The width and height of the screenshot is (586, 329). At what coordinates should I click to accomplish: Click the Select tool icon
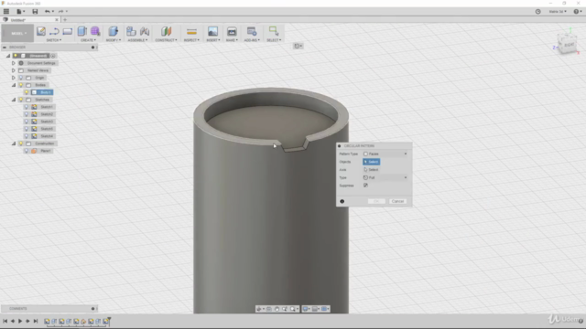pyautogui.click(x=274, y=31)
